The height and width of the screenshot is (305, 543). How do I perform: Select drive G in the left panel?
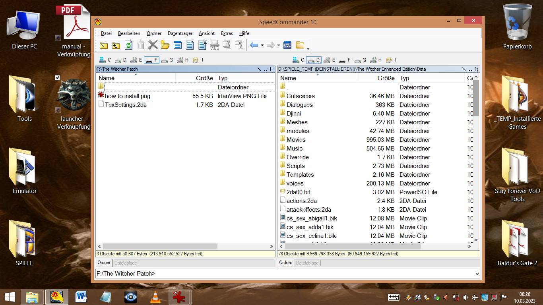coord(167,60)
